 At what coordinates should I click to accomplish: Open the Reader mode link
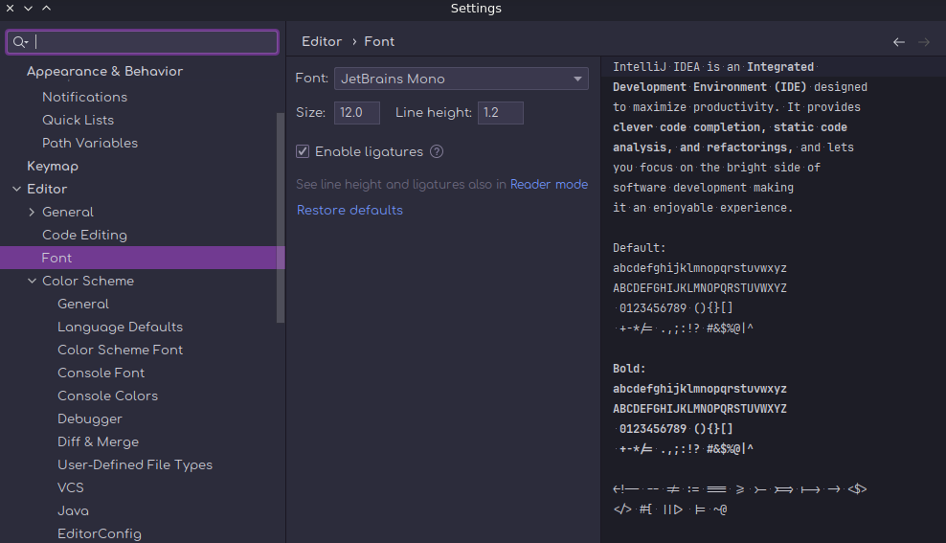click(549, 184)
